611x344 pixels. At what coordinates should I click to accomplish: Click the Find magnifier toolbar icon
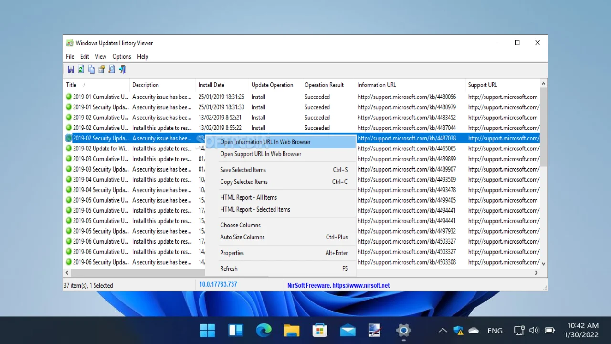coord(112,70)
